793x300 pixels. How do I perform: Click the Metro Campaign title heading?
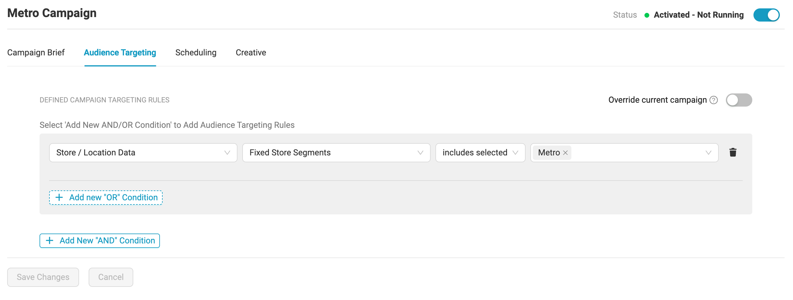pyautogui.click(x=52, y=13)
